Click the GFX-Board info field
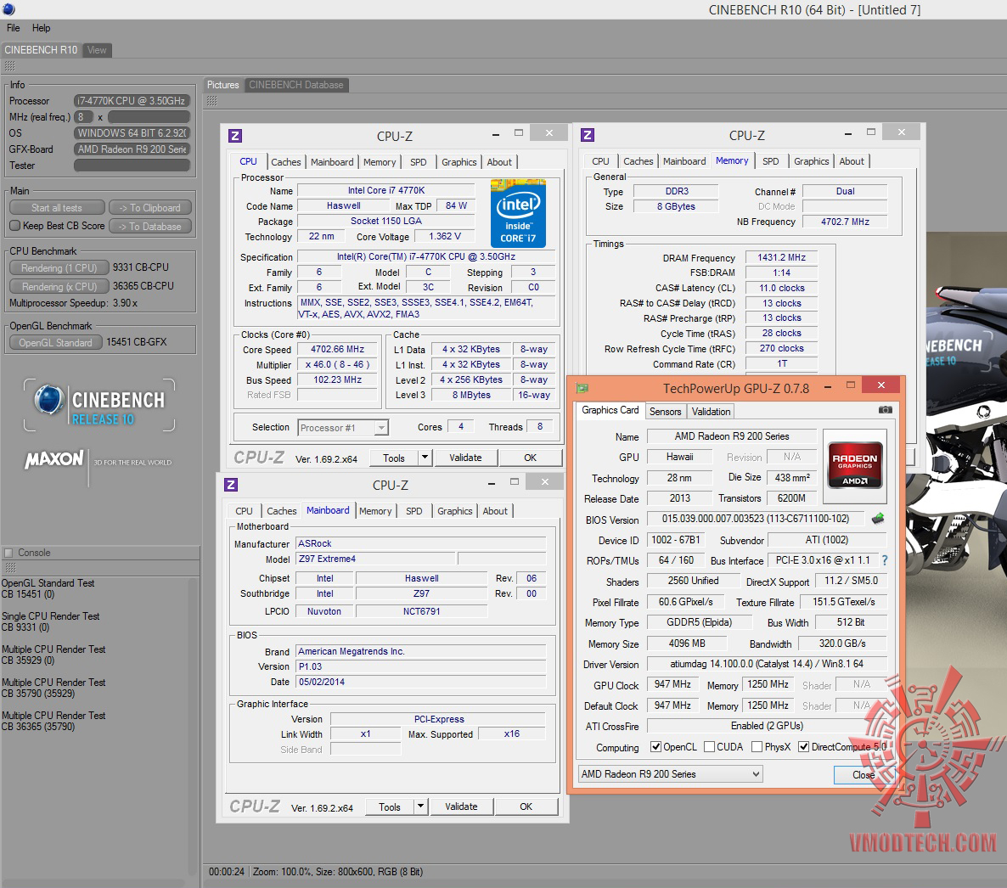 132,149
